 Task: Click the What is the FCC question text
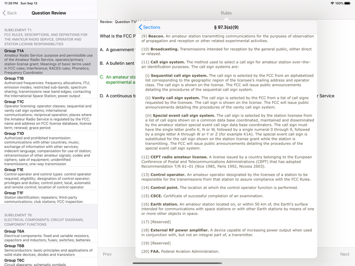pyautogui.click(x=118, y=36)
